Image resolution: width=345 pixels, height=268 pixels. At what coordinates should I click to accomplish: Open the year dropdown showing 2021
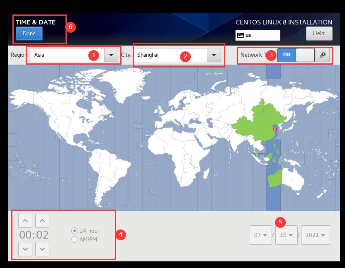tap(315, 235)
